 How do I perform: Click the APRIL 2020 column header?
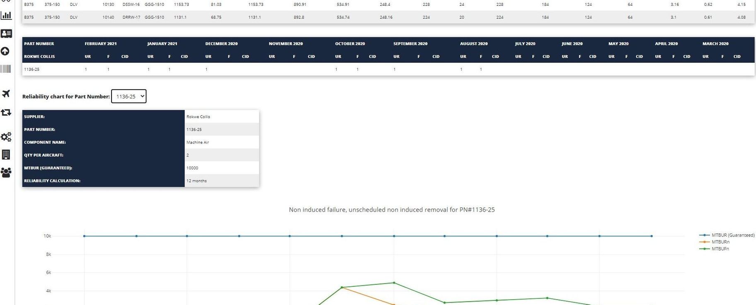pyautogui.click(x=666, y=44)
